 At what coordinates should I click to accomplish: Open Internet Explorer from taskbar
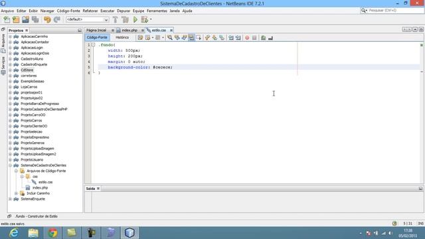(x=14, y=233)
